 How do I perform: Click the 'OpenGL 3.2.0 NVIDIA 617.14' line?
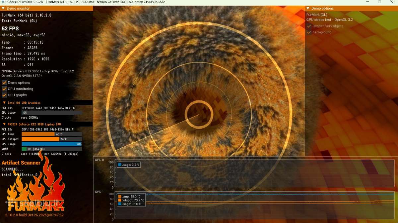[x=22, y=76]
